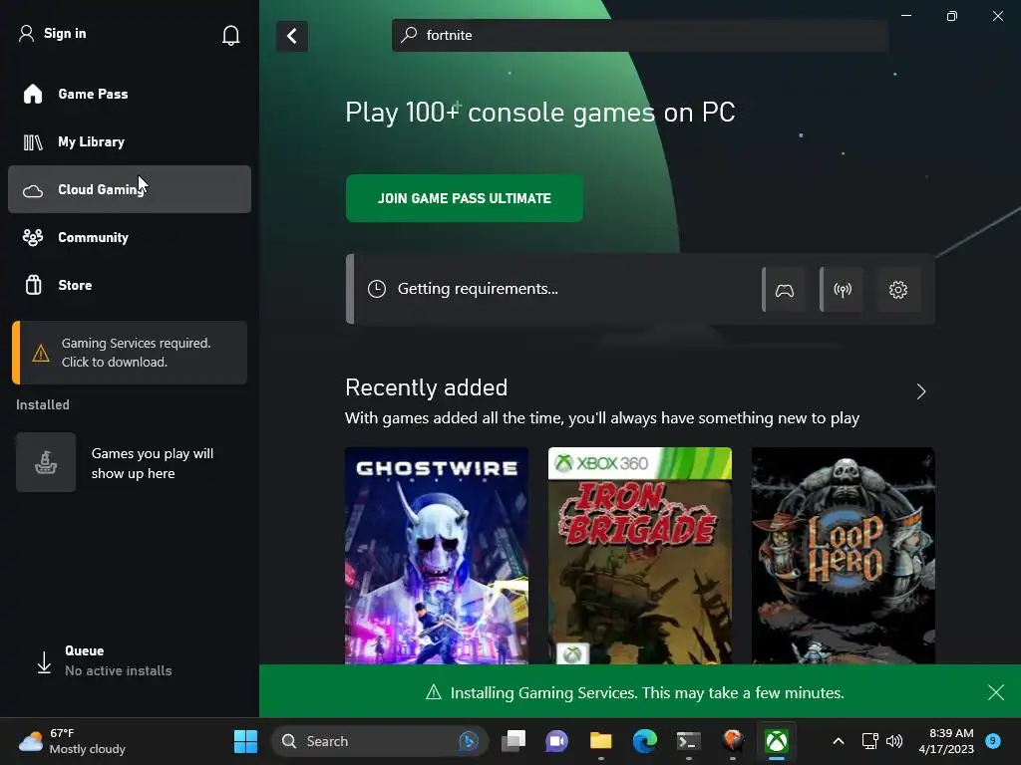Click 'Games you play will show up here'

[153, 463]
